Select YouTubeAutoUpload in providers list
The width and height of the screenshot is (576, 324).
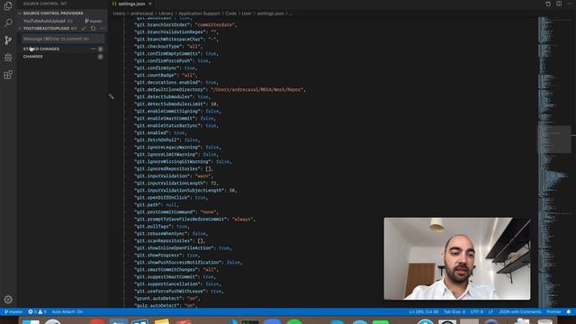(44, 21)
